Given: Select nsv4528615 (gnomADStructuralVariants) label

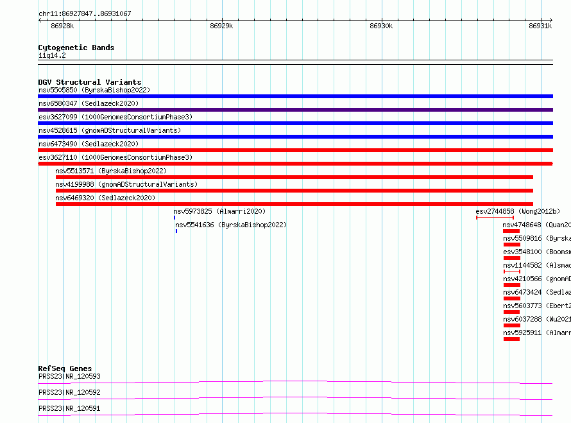Looking at the screenshot, I should [x=110, y=130].
